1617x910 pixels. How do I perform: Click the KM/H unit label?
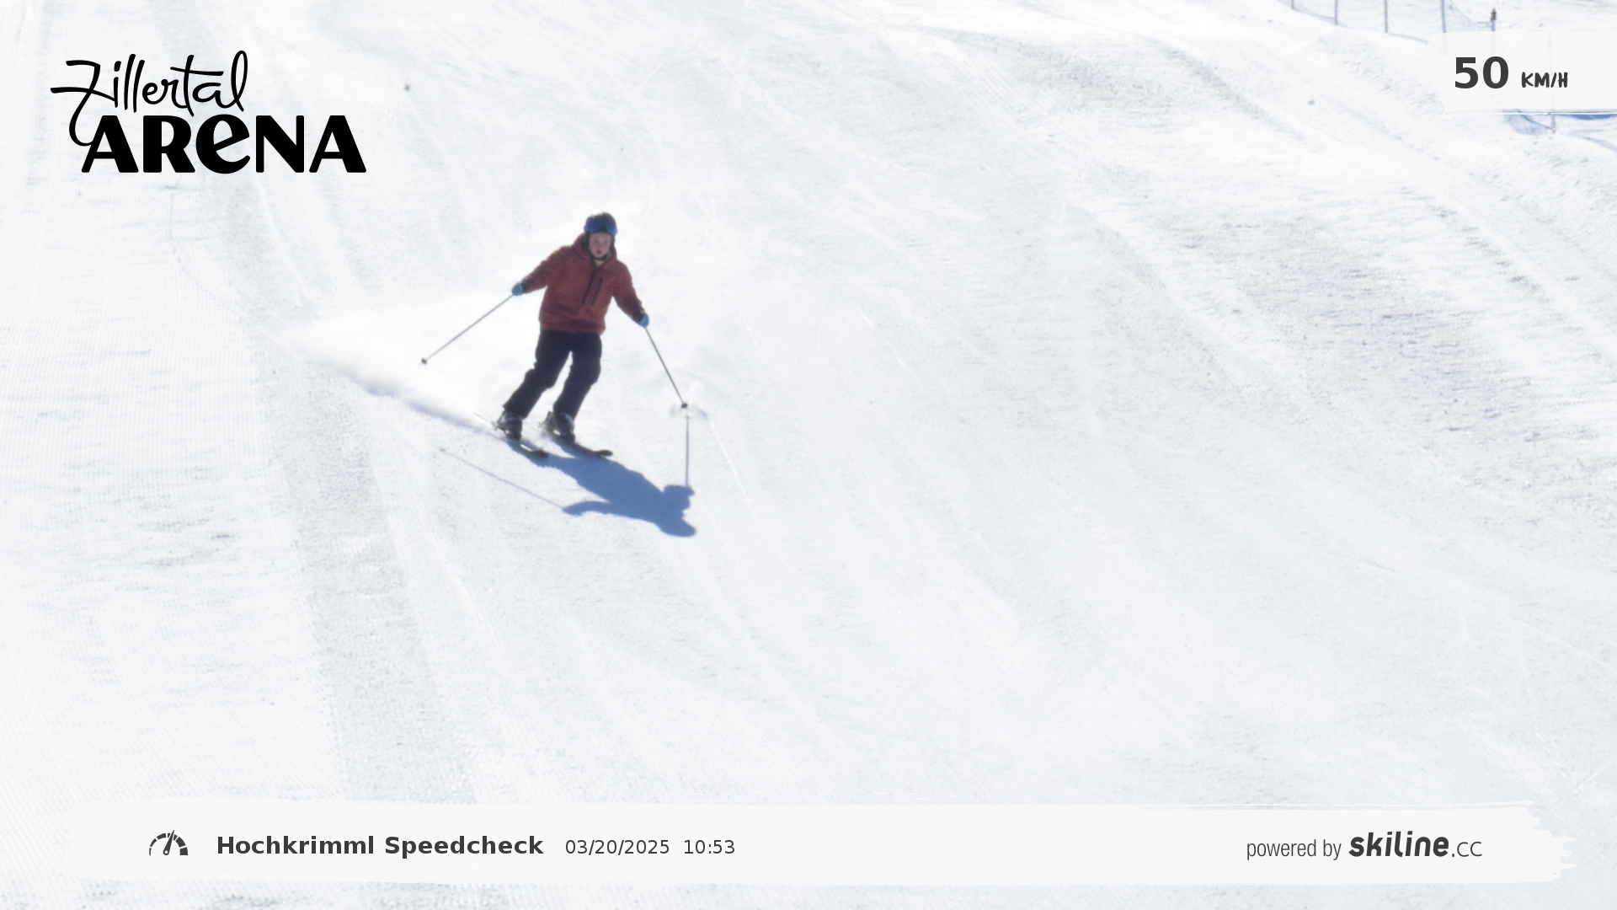[x=1544, y=81]
